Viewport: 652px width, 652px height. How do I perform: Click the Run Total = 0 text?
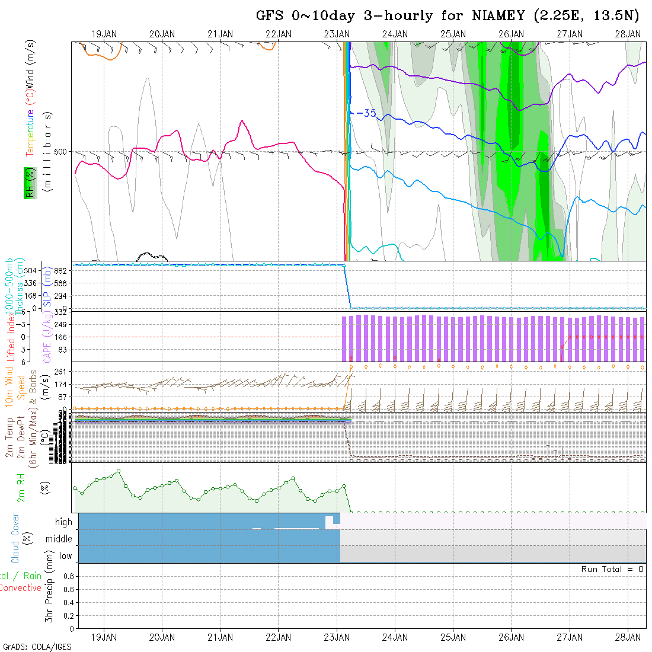[x=612, y=569]
